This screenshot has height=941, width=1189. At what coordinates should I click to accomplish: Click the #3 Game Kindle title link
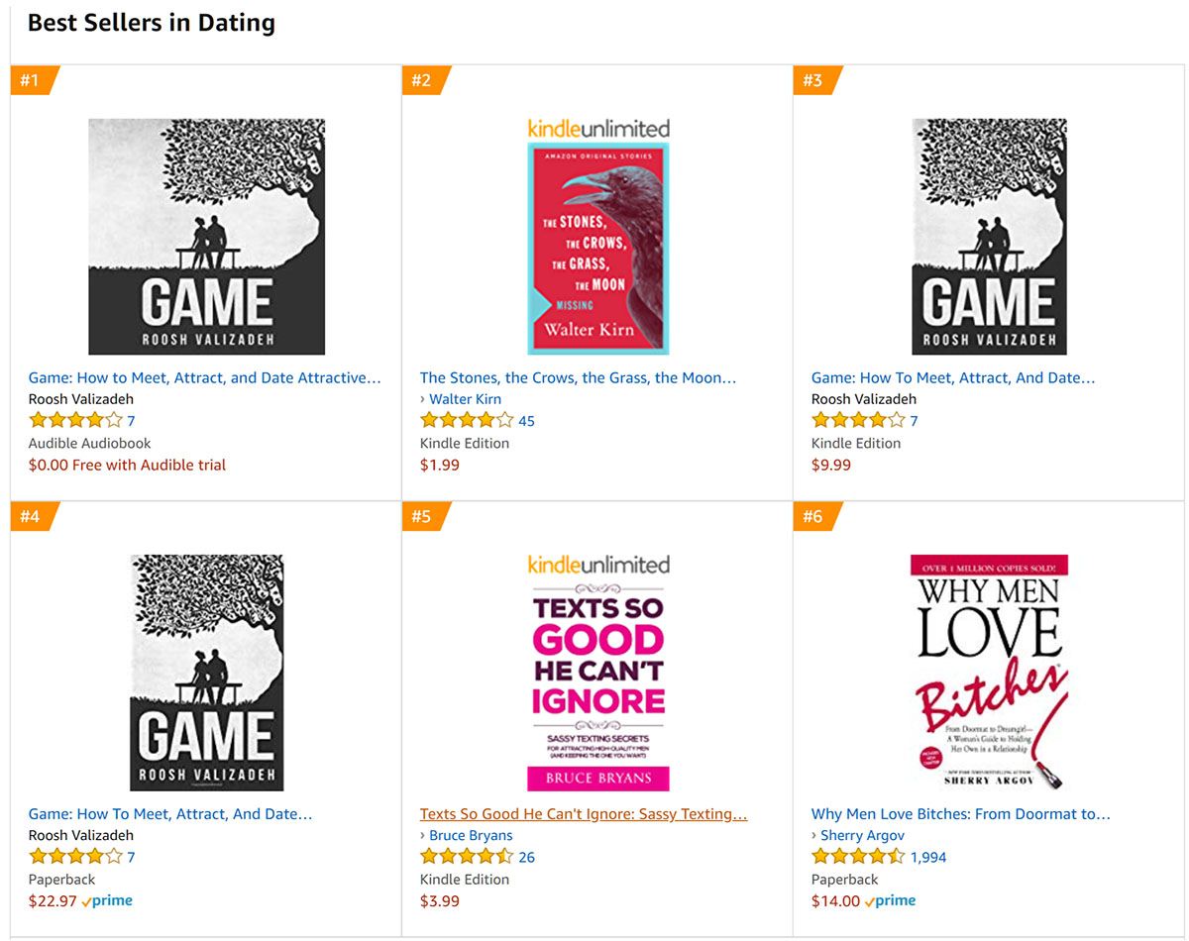click(x=952, y=377)
